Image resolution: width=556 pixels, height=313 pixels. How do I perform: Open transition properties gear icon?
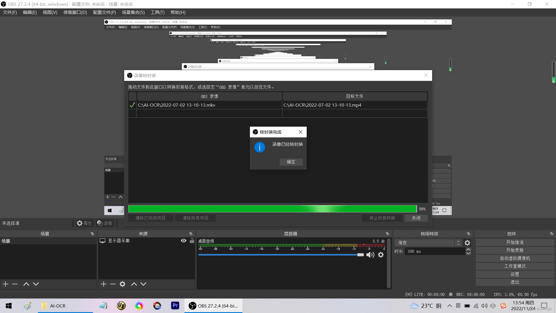467,243
